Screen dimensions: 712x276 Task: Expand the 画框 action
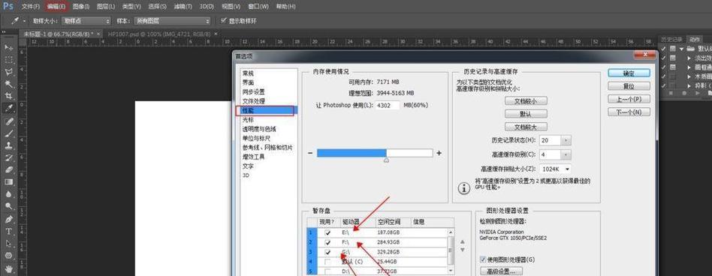[x=689, y=67]
